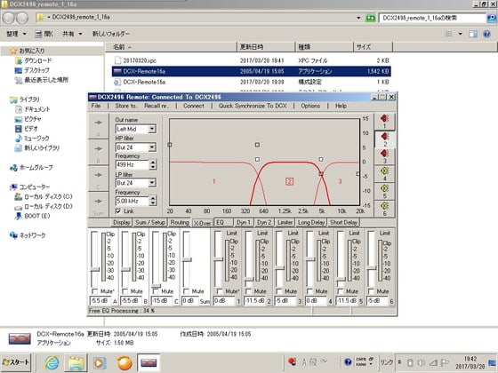Screen dimensions: 498x373
Task: Click output 1 gain fader
Action: click(x=218, y=259)
